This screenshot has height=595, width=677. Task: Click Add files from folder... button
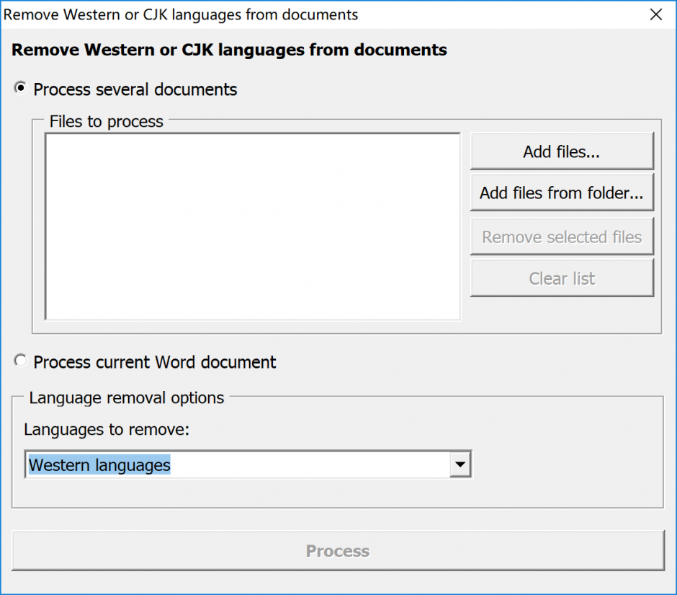(x=562, y=193)
